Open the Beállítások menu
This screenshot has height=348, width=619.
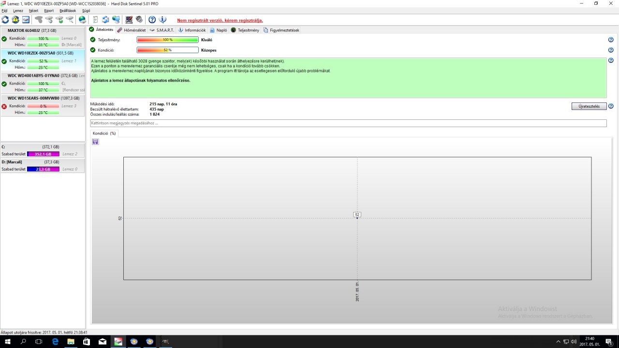pos(68,11)
